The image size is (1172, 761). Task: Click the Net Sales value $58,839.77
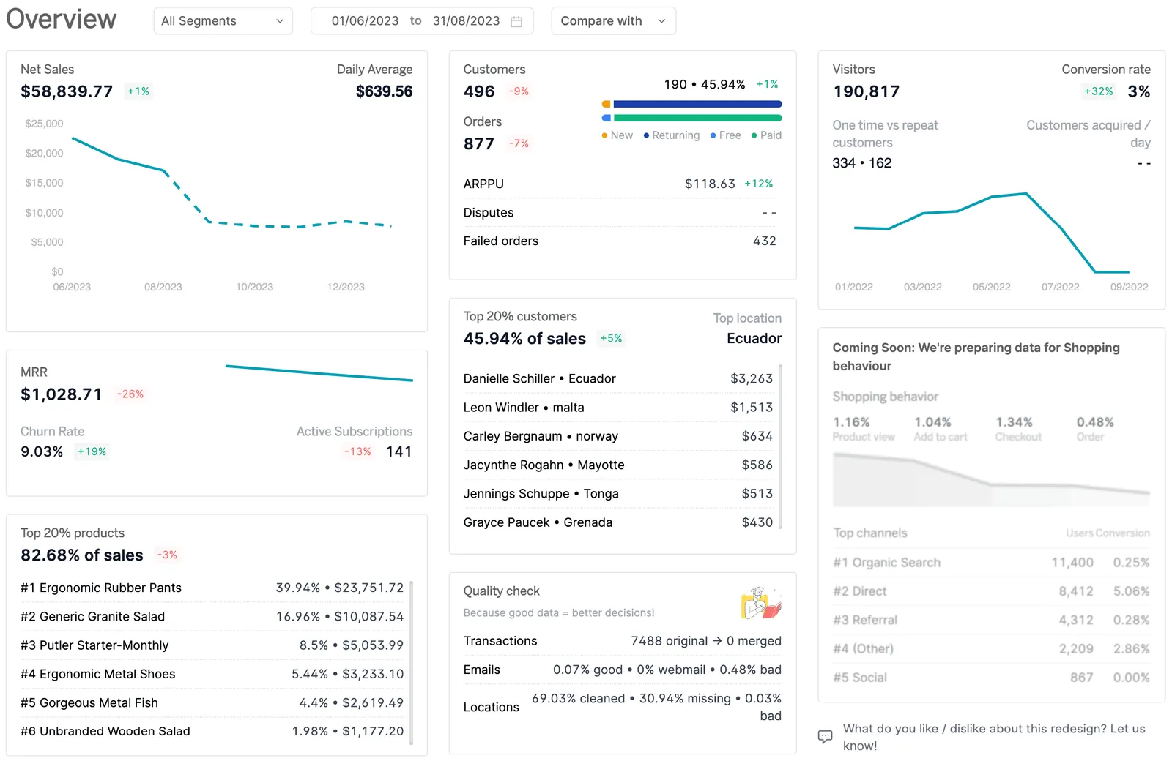point(67,91)
